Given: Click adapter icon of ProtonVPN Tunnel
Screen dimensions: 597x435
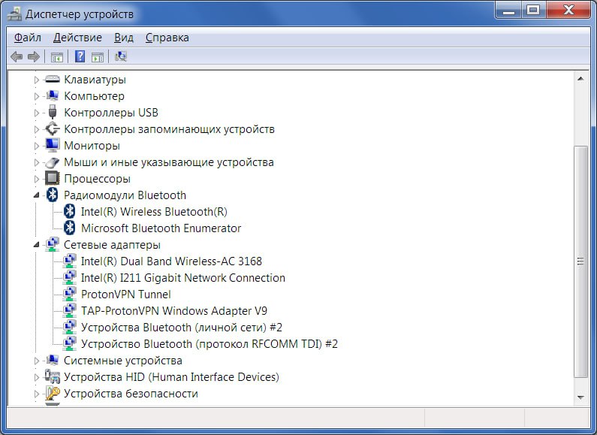Looking at the screenshot, I should click(x=69, y=294).
